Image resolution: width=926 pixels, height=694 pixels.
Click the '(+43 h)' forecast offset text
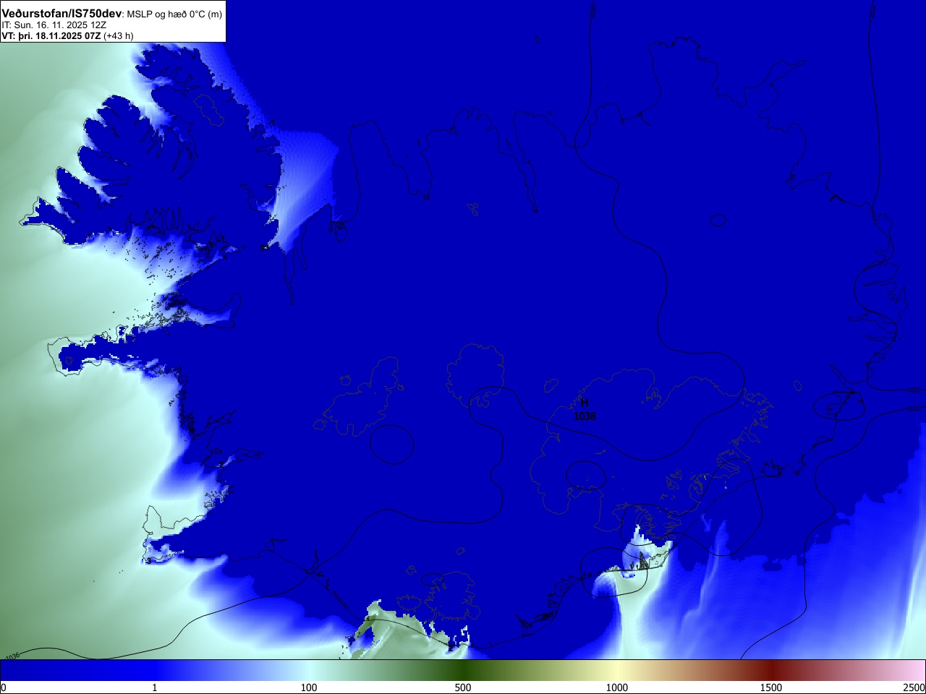tap(119, 35)
